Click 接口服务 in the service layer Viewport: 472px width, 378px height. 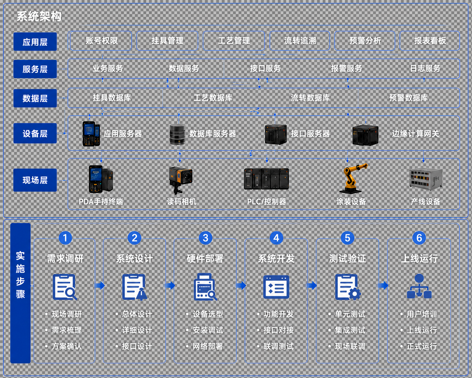click(265, 68)
